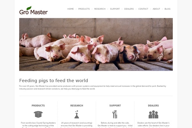Visit the ABOUT navigation link
The width and height of the screenshot is (192, 128).
tap(156, 9)
